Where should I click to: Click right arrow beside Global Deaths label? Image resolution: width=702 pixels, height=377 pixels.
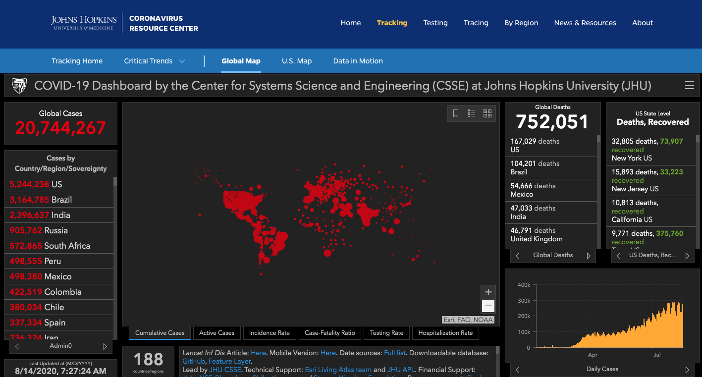(x=589, y=256)
